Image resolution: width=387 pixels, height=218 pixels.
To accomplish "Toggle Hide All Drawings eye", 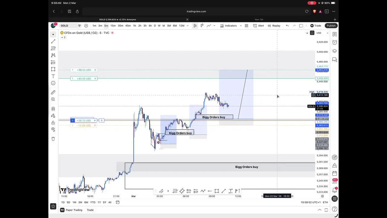I will [x=53, y=129].
